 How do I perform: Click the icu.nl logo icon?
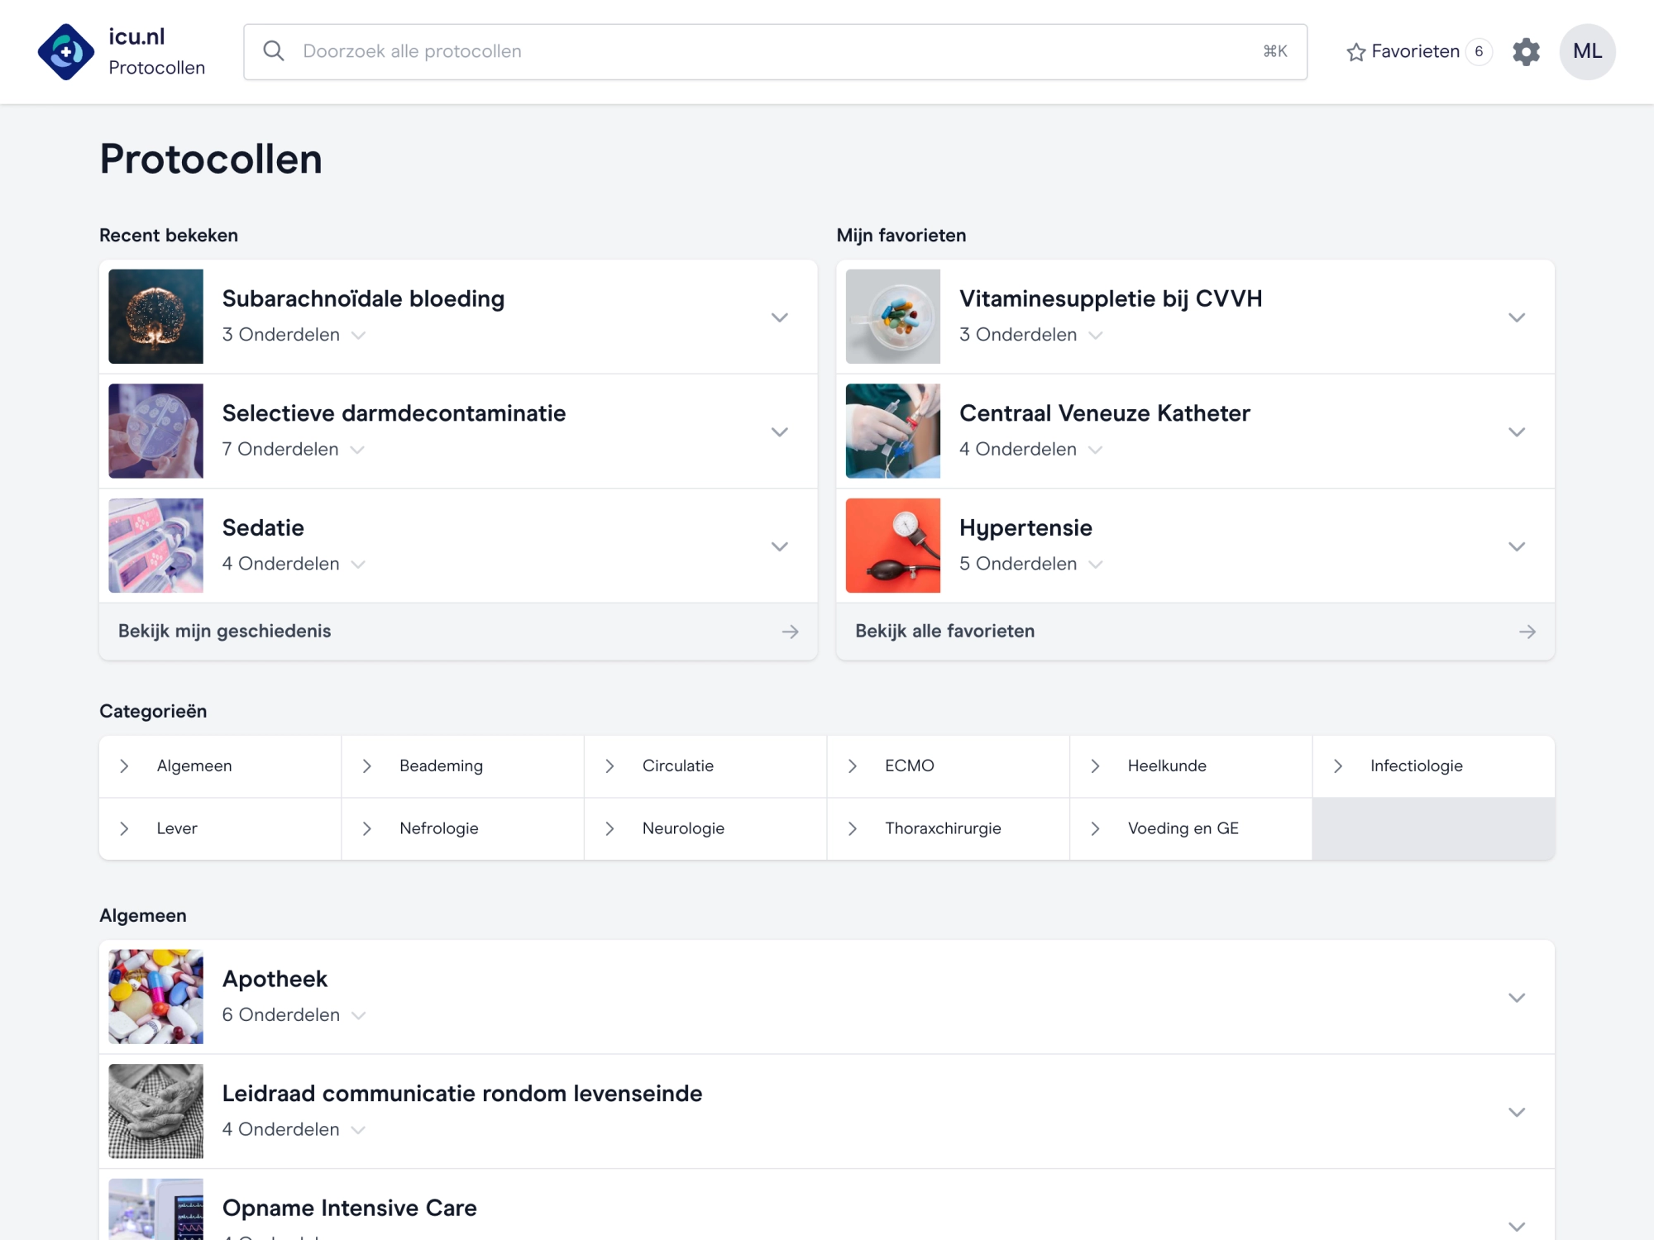point(66,52)
